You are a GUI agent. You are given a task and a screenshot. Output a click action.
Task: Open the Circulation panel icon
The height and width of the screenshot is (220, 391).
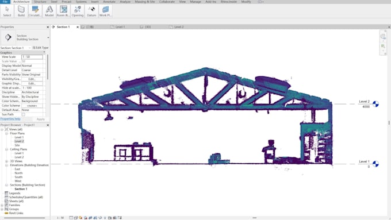point(35,11)
